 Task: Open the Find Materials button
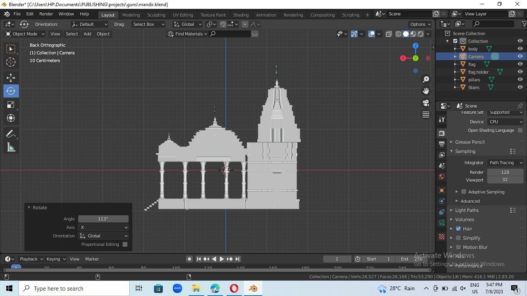point(188,34)
